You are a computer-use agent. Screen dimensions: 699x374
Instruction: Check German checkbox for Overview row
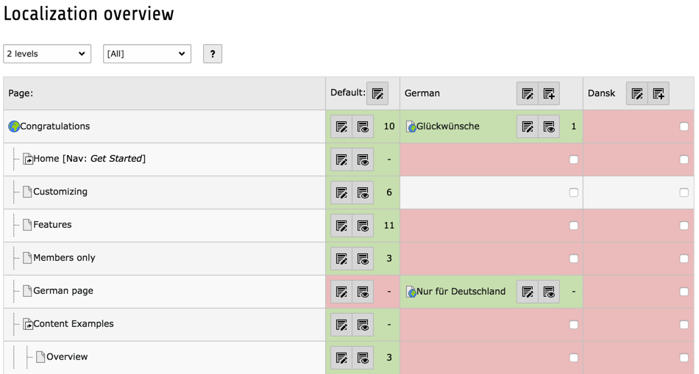574,358
